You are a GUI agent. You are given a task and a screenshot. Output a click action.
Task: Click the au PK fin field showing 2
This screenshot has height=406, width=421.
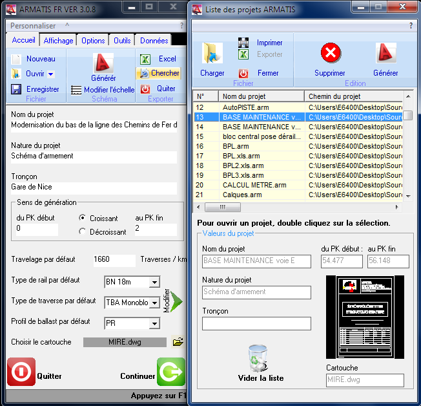pos(156,230)
